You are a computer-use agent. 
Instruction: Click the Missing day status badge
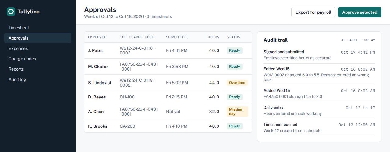point(237,112)
